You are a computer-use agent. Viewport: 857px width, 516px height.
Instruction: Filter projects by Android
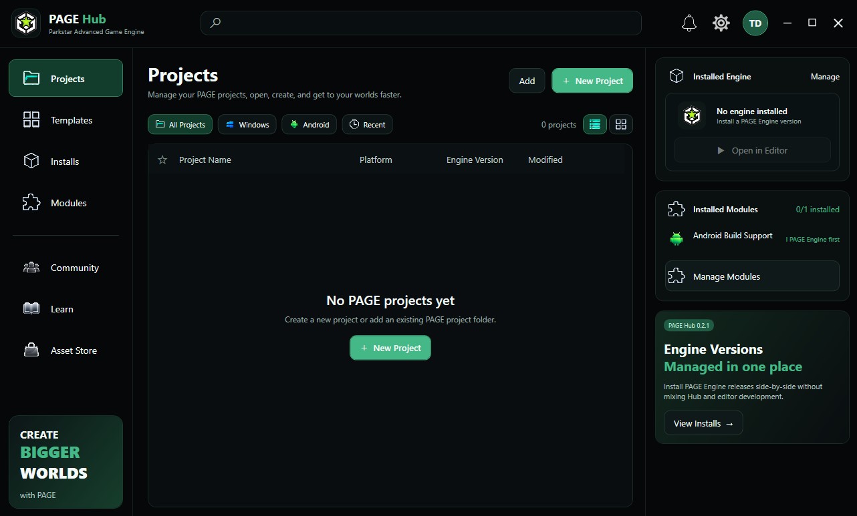click(309, 125)
